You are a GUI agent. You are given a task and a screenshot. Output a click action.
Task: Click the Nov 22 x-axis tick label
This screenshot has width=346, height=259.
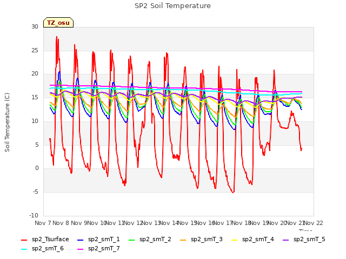314,223
